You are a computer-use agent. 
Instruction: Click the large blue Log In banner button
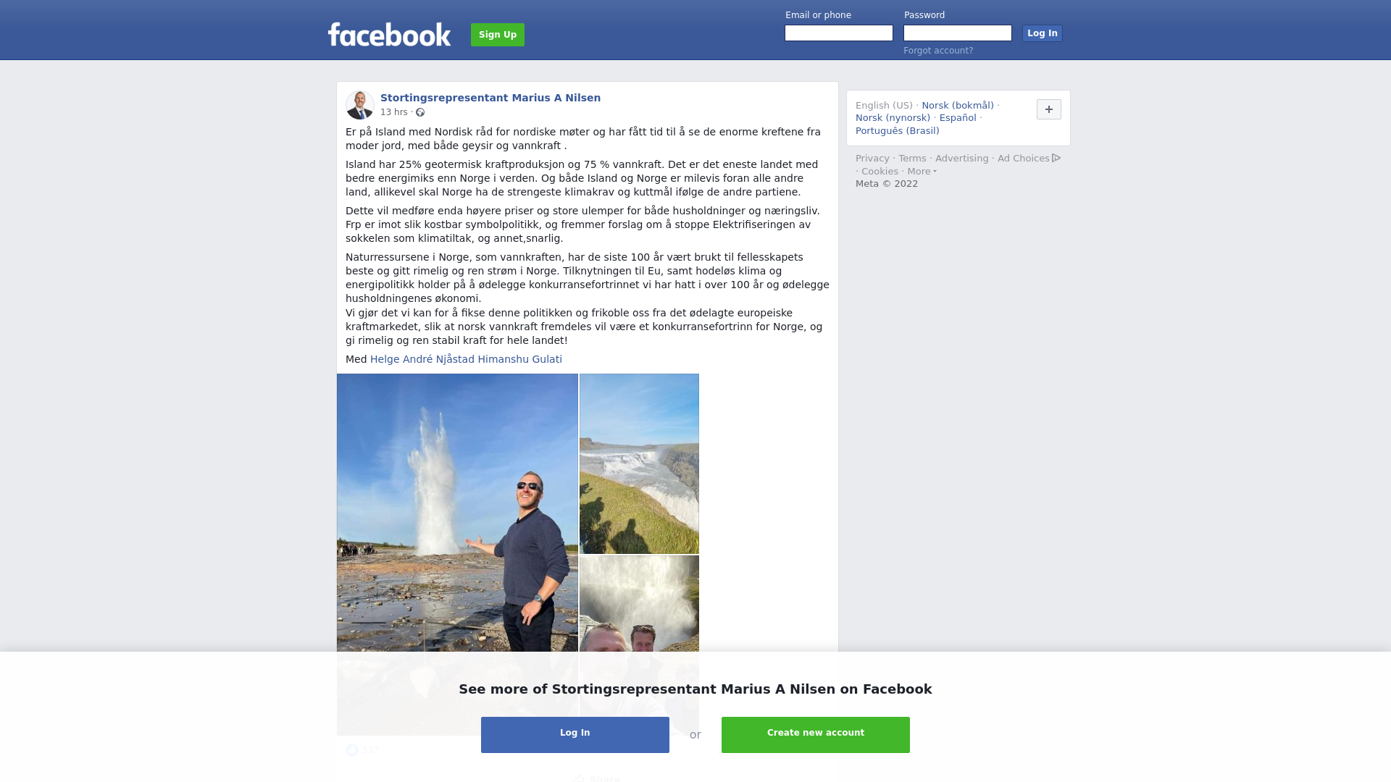click(575, 735)
